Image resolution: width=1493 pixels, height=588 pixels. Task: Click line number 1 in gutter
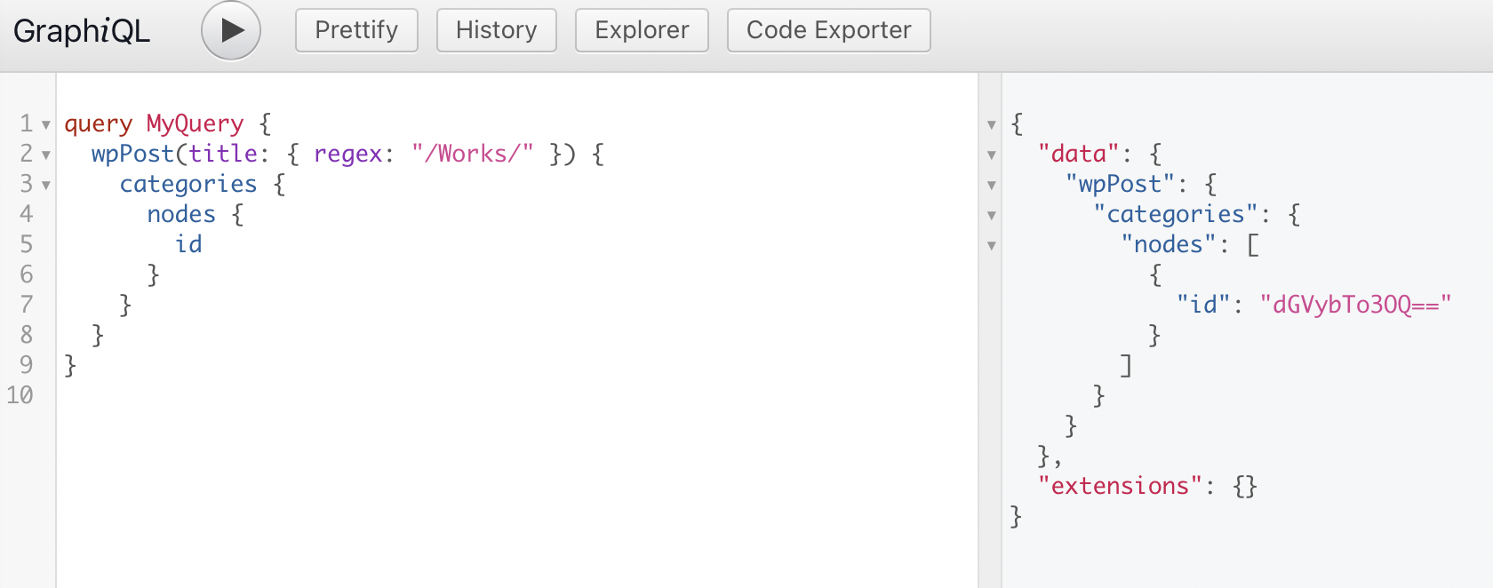pyautogui.click(x=27, y=123)
